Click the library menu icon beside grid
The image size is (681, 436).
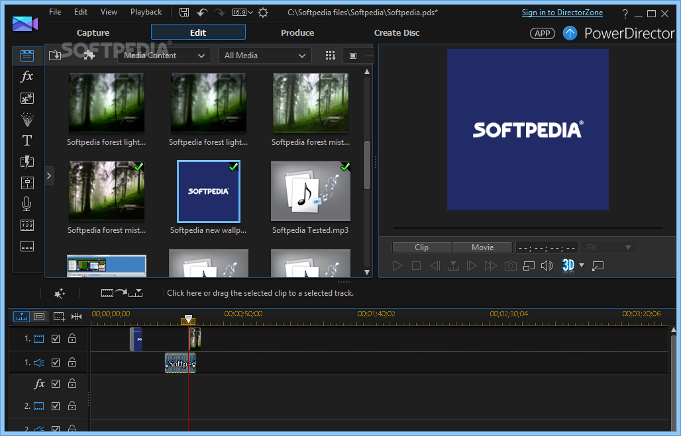[353, 56]
